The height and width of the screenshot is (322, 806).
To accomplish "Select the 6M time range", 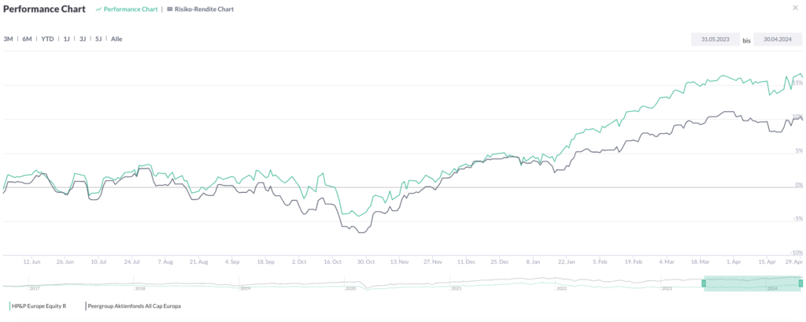I will coord(28,39).
